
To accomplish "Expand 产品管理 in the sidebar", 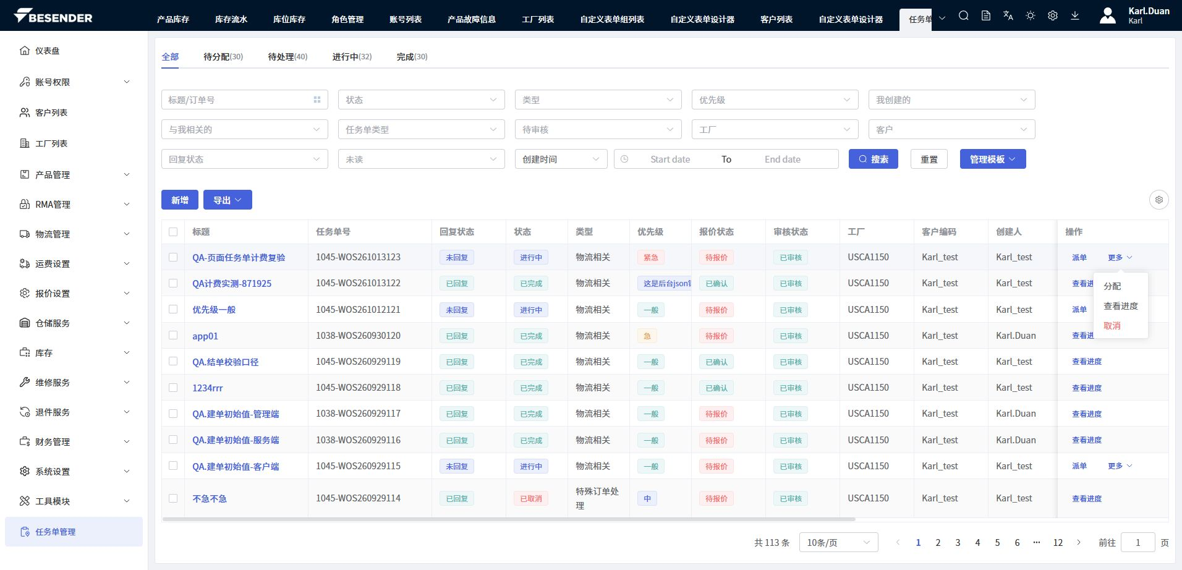I will (x=74, y=174).
